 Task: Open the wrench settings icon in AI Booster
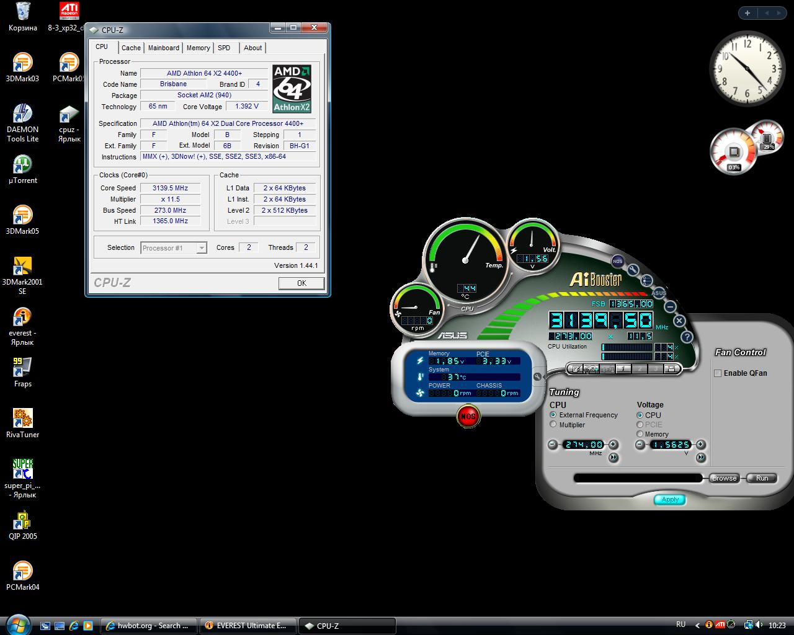tap(633, 270)
